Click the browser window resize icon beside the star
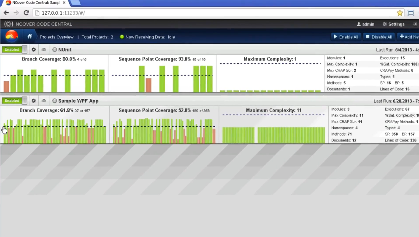Image resolution: width=419 pixels, height=237 pixels. pyautogui.click(x=411, y=13)
